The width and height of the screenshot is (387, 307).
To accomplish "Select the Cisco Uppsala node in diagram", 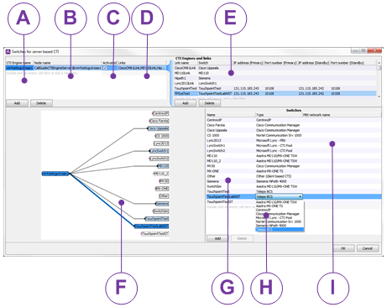I will point(159,128).
